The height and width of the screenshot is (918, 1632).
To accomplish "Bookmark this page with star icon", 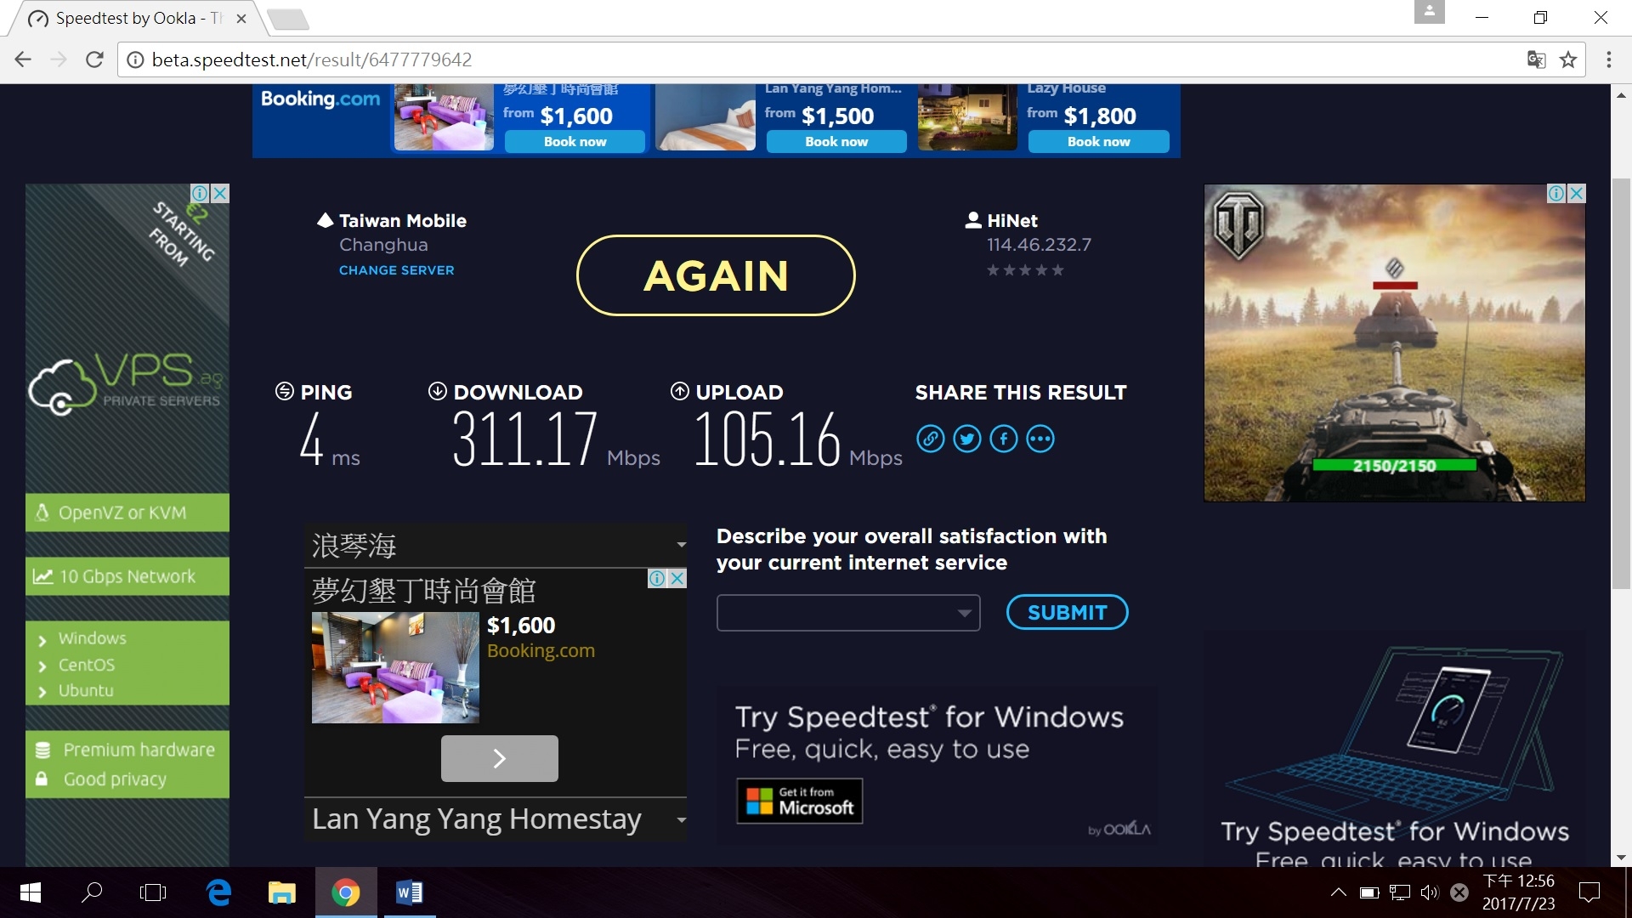I will pyautogui.click(x=1568, y=59).
